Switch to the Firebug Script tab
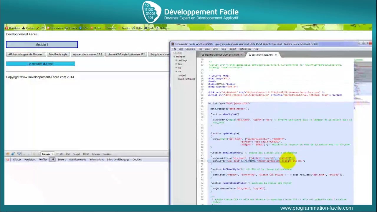The image size is (377, 212). tap(77, 154)
